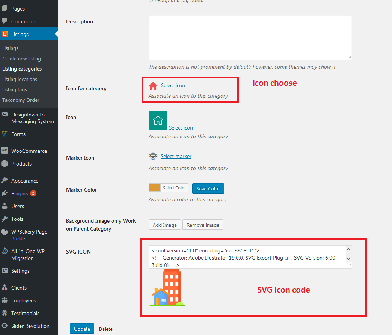Click the teal house icon tile
392x335 pixels.
point(158,120)
